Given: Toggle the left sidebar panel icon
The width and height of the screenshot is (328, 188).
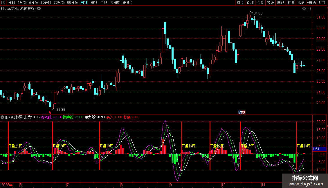Looking at the screenshot, I should pos(3,3).
